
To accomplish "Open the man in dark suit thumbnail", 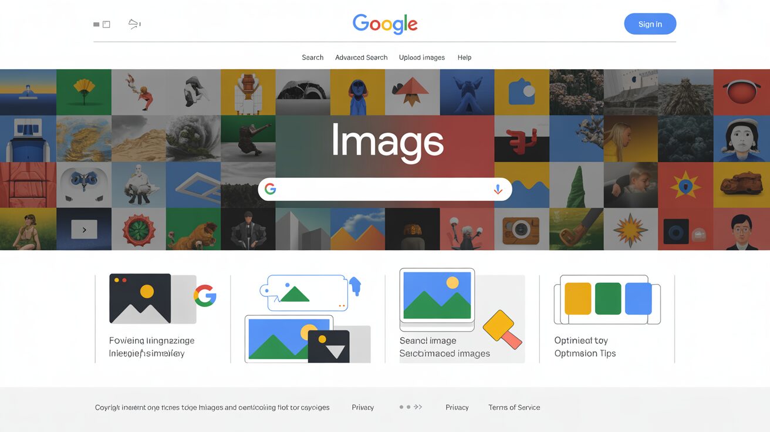I will pos(248,229).
